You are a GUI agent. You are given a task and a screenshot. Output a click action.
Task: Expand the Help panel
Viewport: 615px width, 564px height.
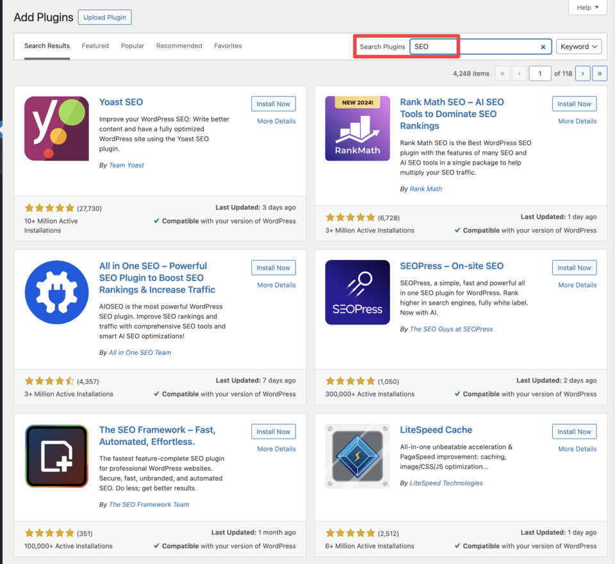click(x=587, y=8)
